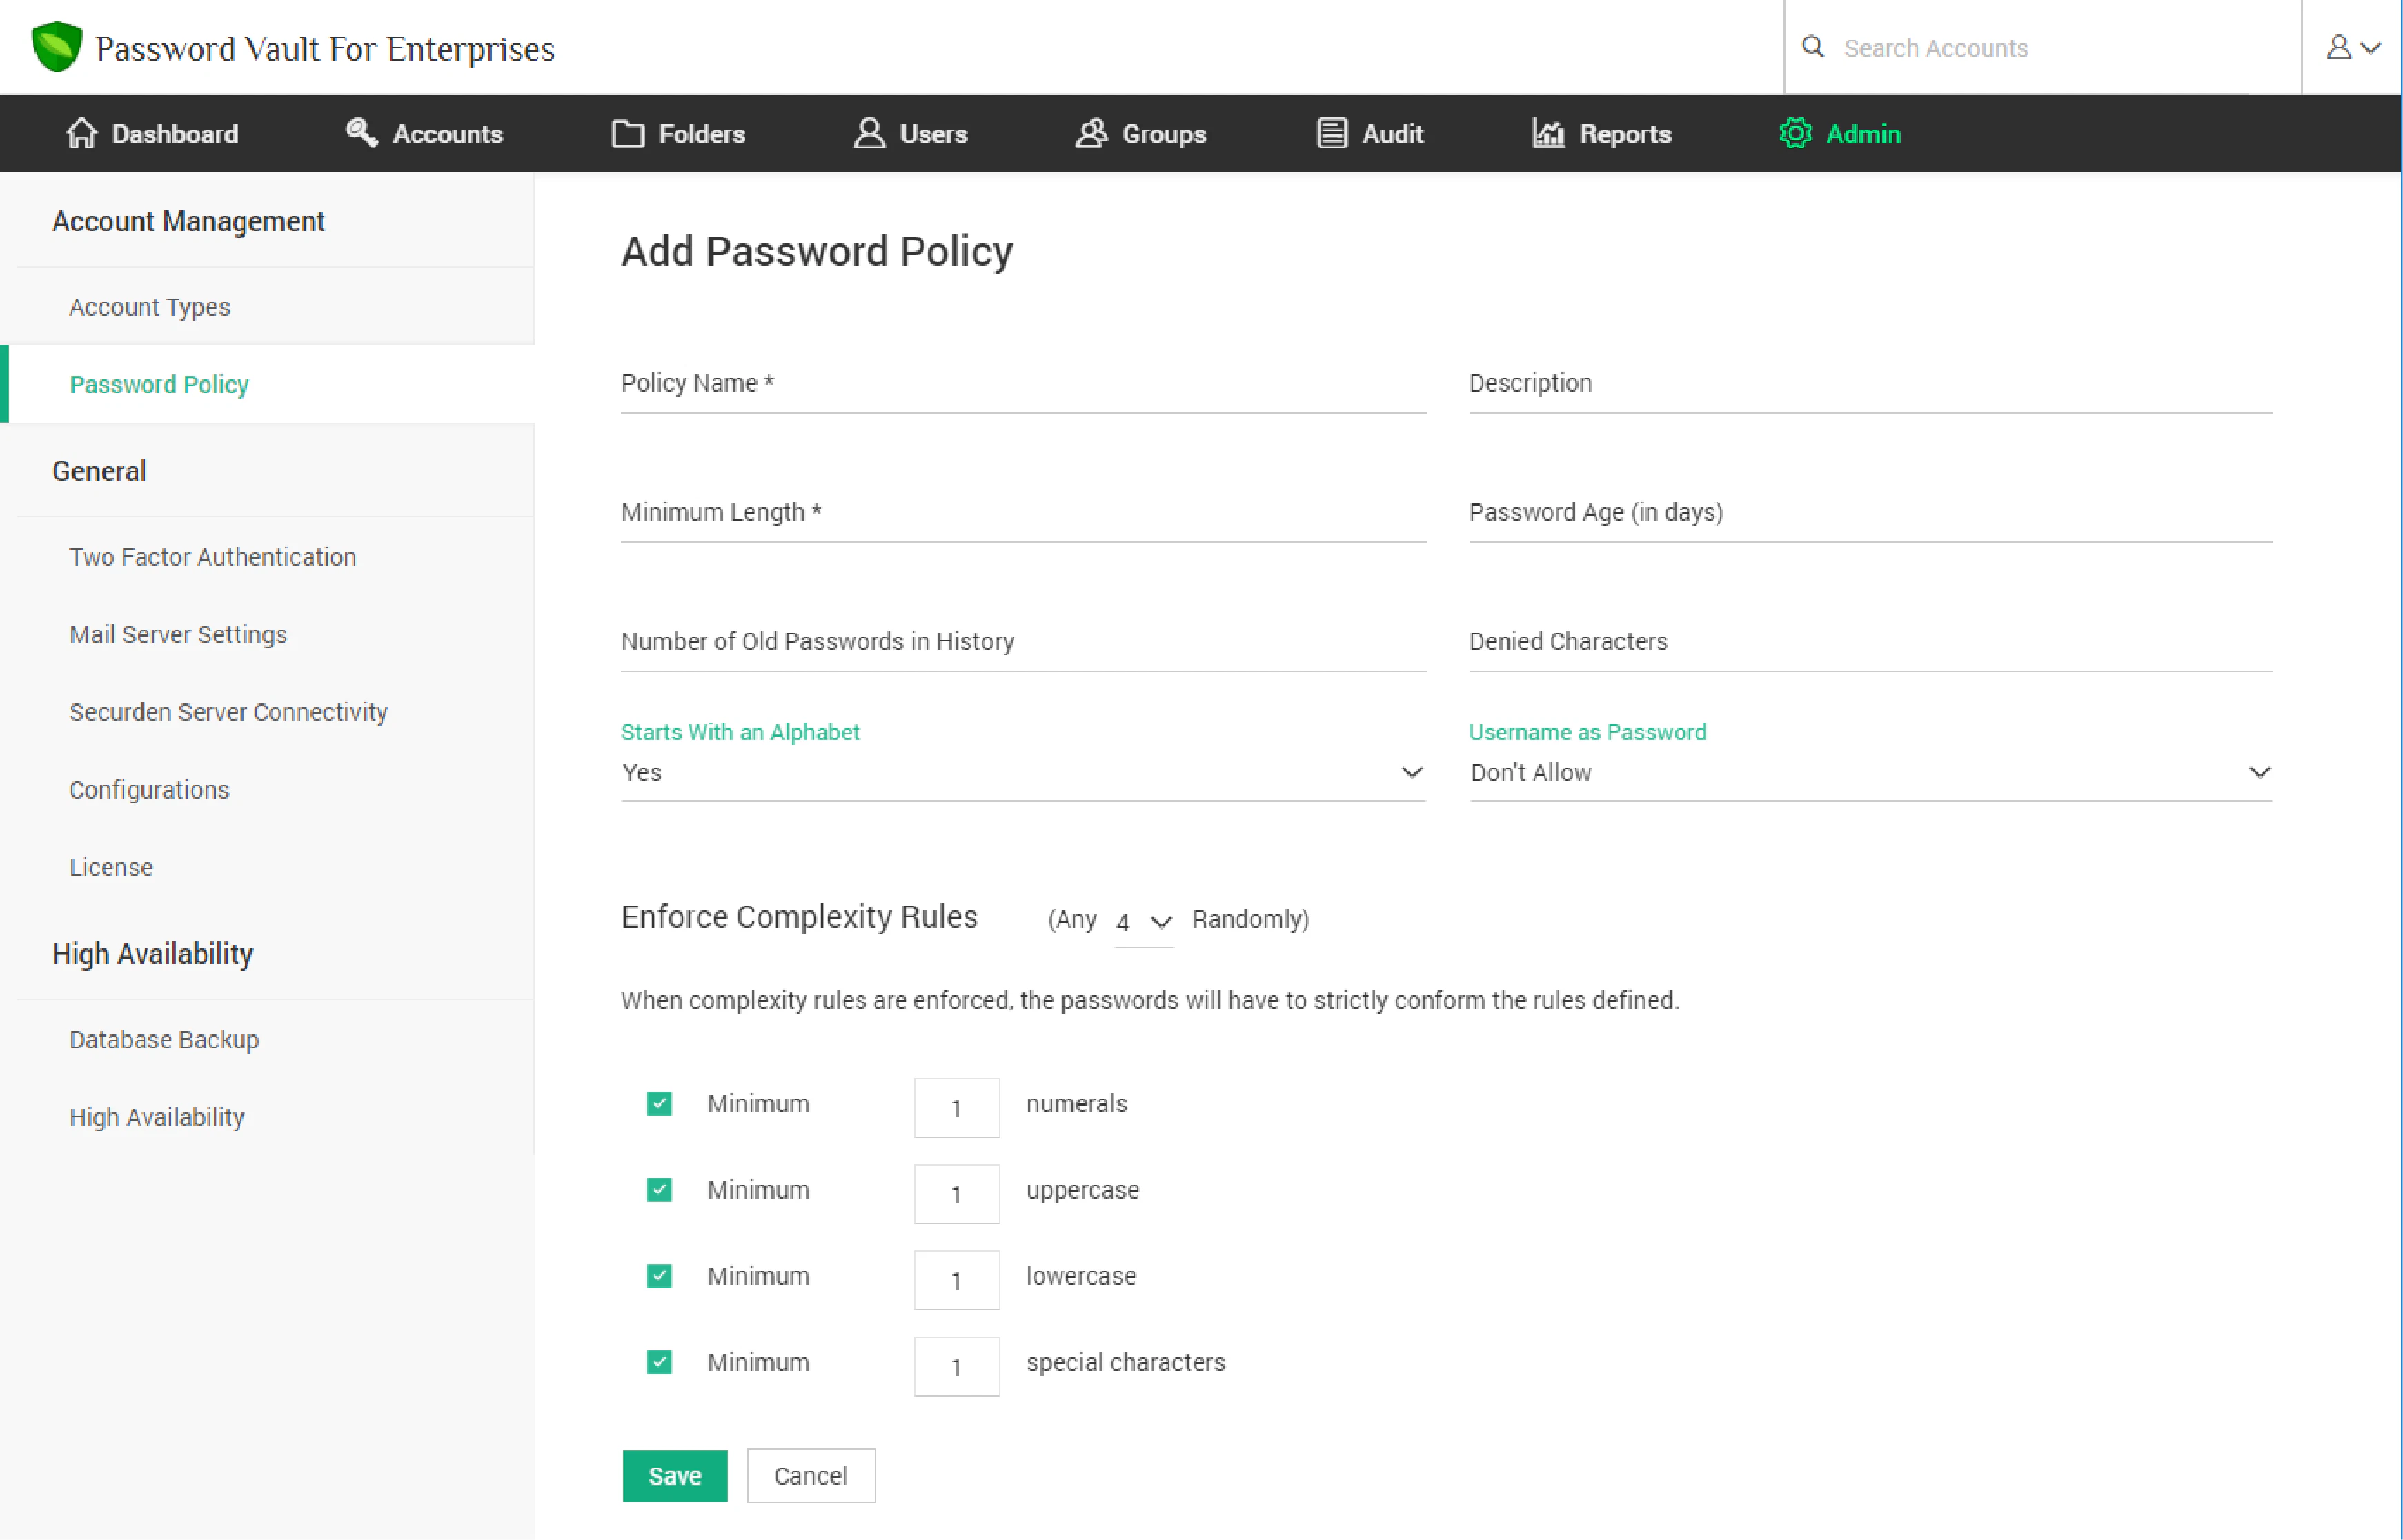Open the Dashboard home icon
Viewport: 2403px width, 1540px height.
pyautogui.click(x=82, y=133)
